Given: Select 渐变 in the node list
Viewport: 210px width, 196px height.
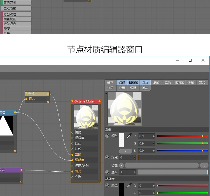Looking at the screenshot, I should [16, 29].
